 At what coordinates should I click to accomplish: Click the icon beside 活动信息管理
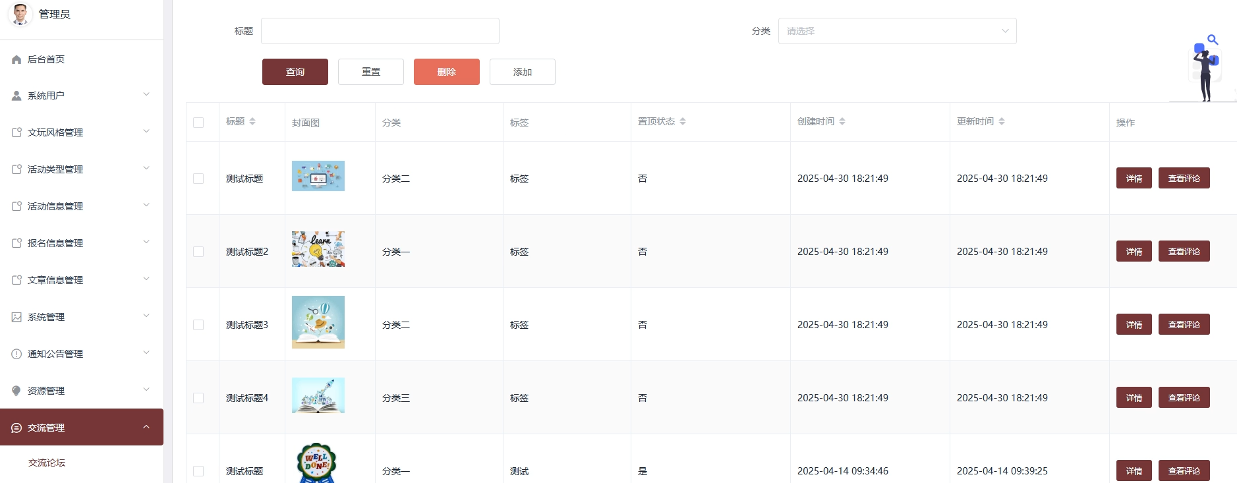(16, 206)
